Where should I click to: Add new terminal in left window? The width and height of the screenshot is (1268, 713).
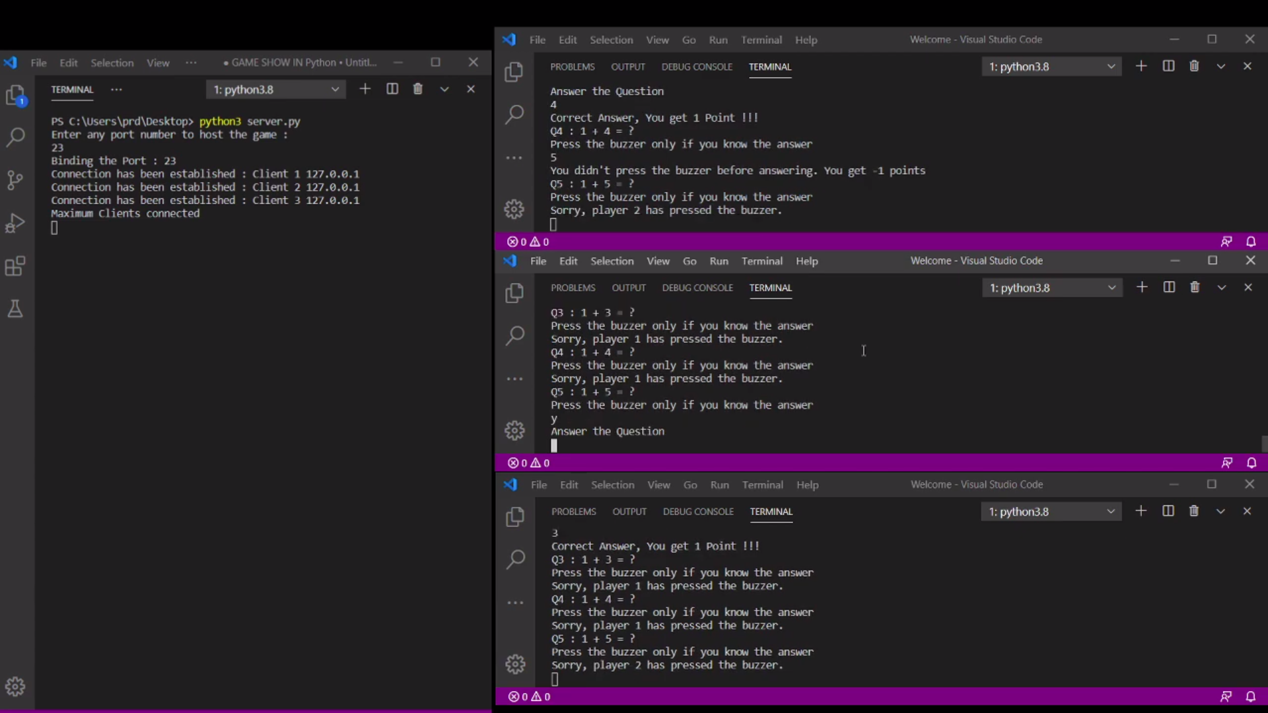[x=365, y=88]
